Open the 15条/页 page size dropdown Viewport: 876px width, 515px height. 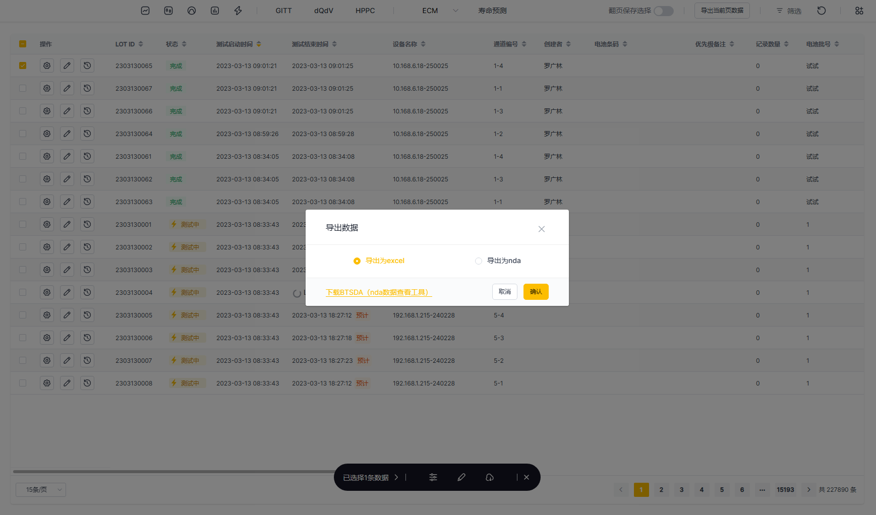[x=41, y=490]
